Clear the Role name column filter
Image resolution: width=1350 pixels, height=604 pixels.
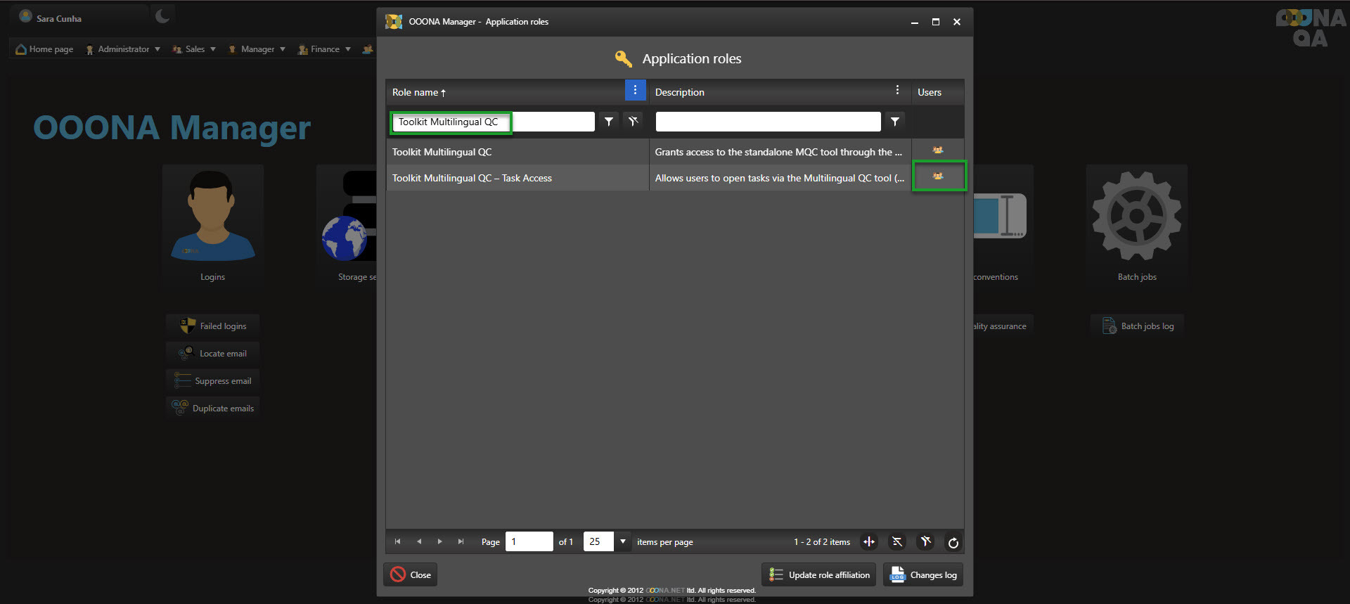point(633,122)
